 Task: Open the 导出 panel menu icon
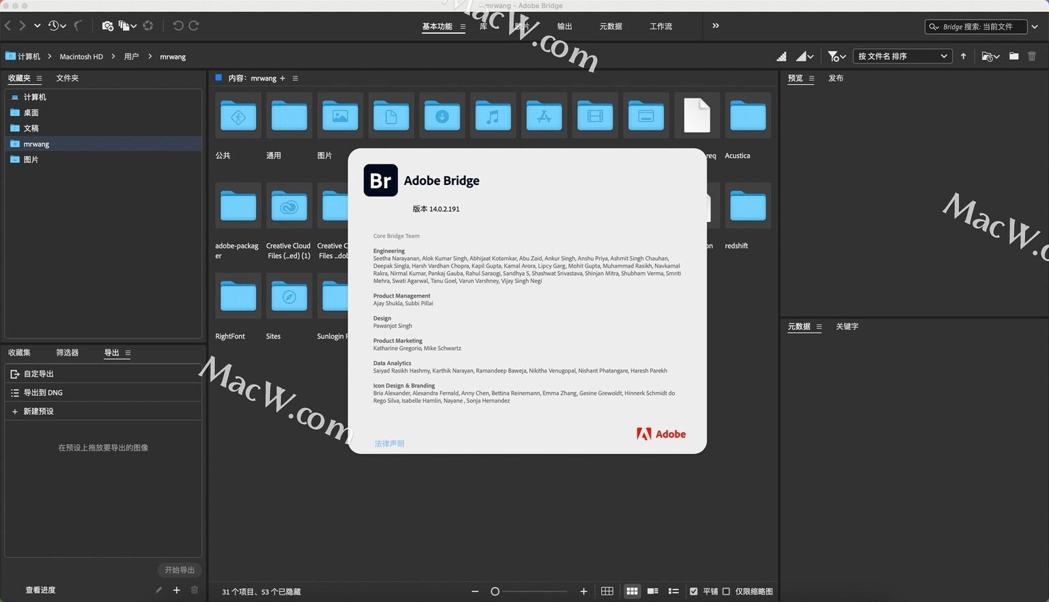point(128,353)
